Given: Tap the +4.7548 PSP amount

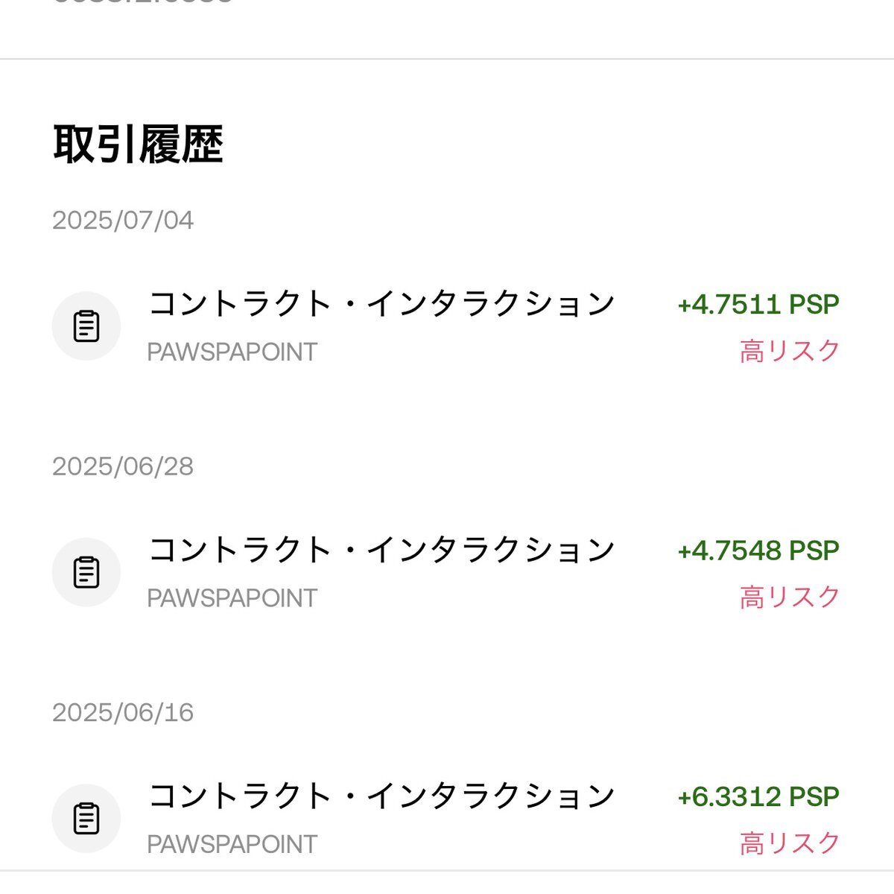Looking at the screenshot, I should click(x=758, y=550).
